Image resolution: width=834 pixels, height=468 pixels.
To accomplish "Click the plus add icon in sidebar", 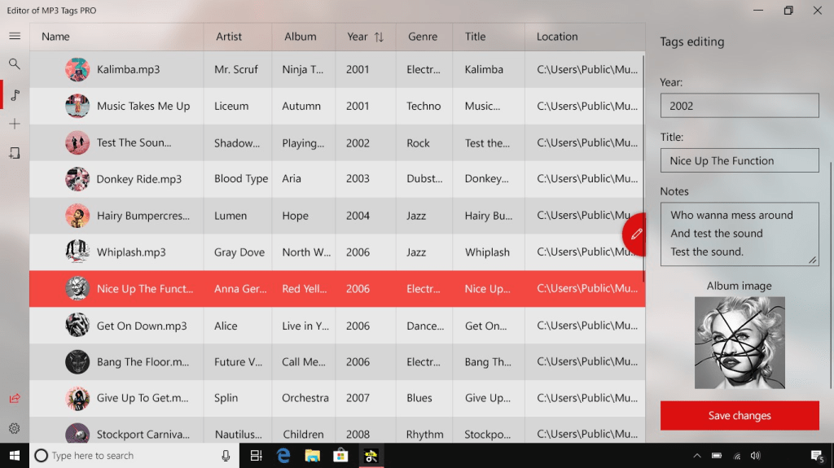I will coord(15,124).
